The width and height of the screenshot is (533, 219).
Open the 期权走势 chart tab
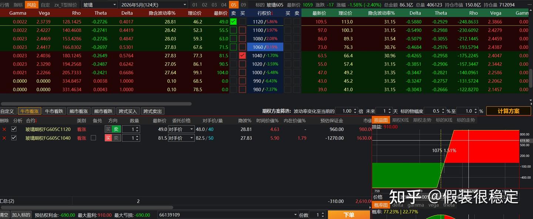[422, 120]
